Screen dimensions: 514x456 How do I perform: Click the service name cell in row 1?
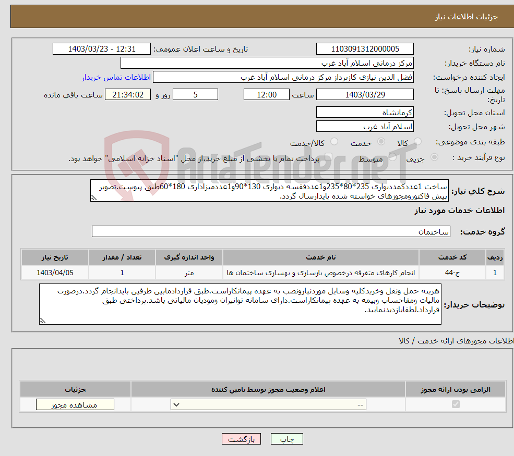(x=321, y=273)
